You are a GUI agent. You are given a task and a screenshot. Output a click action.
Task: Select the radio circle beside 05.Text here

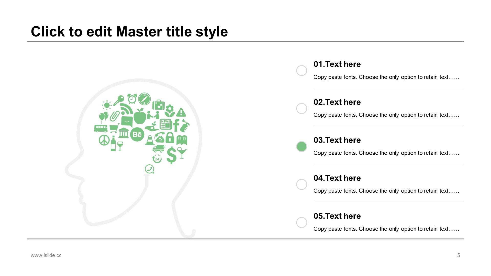point(302,222)
